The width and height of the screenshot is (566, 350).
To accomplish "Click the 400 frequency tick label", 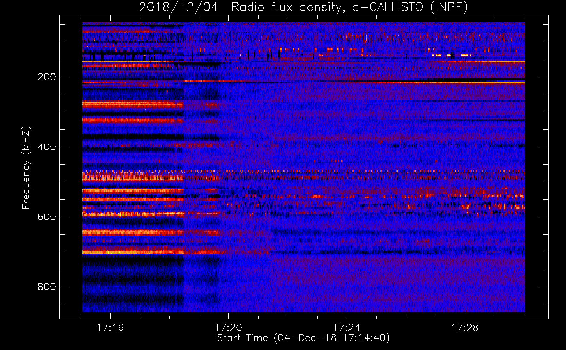I will tap(47, 147).
